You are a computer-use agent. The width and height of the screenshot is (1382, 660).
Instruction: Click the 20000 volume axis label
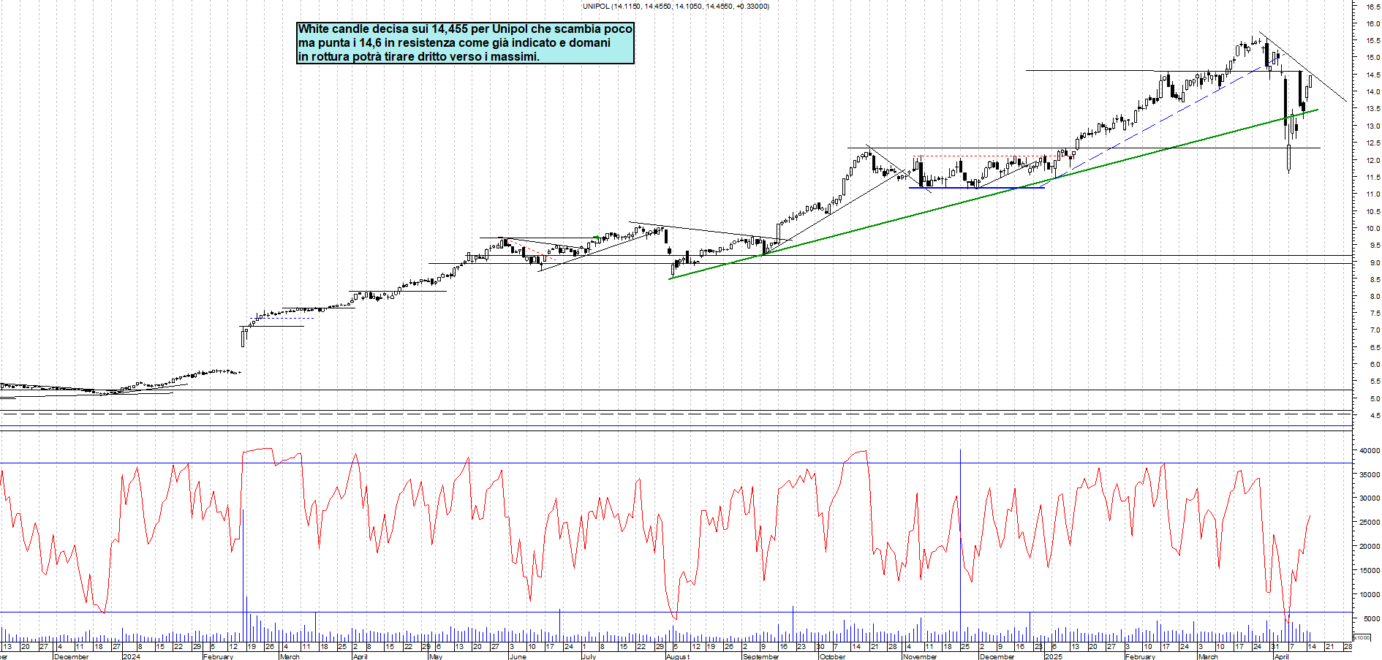(1370, 547)
